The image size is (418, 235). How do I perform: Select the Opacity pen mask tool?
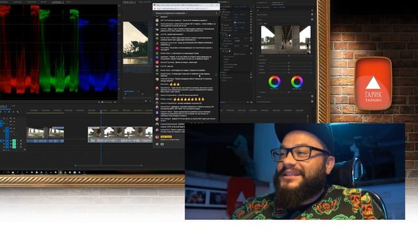(x=229, y=35)
